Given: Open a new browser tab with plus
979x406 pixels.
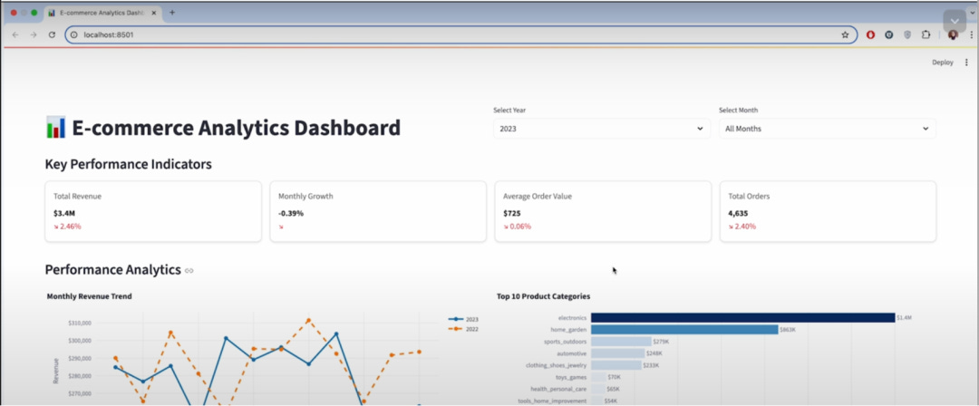Looking at the screenshot, I should (x=172, y=13).
